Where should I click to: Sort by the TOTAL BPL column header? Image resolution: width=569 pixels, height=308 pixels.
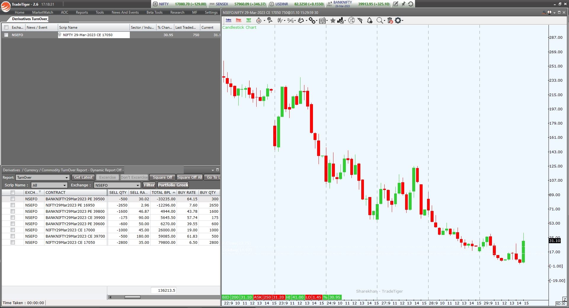click(x=163, y=193)
